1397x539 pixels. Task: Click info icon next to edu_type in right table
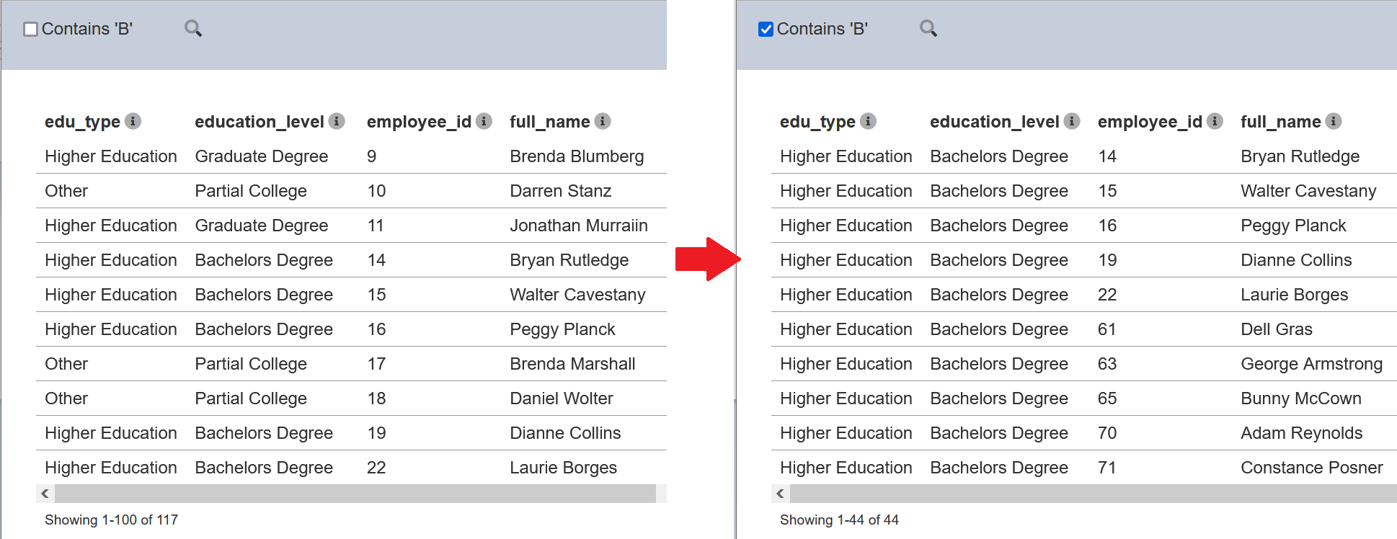tap(868, 121)
